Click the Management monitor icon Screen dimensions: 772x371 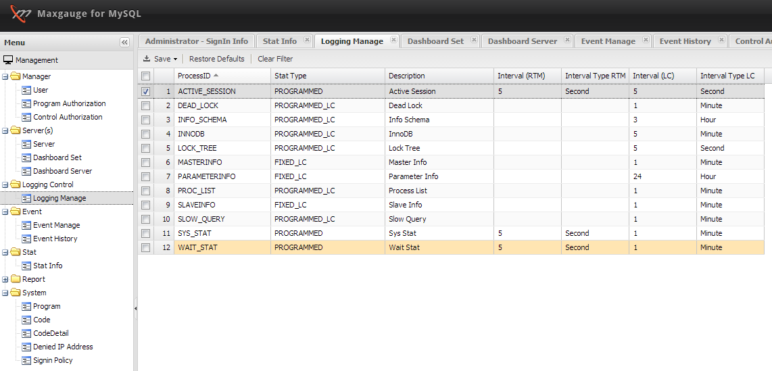(x=8, y=60)
